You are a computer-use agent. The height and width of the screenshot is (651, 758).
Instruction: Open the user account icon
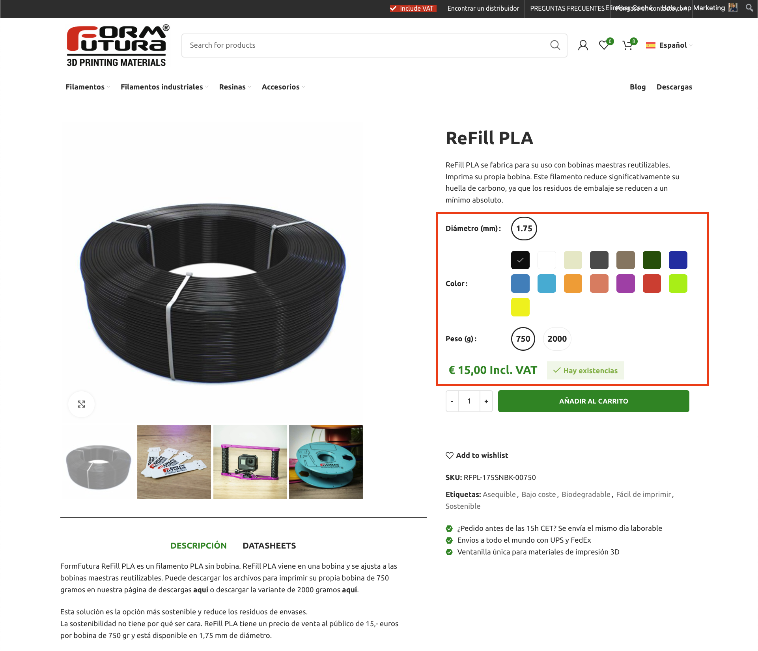[583, 45]
